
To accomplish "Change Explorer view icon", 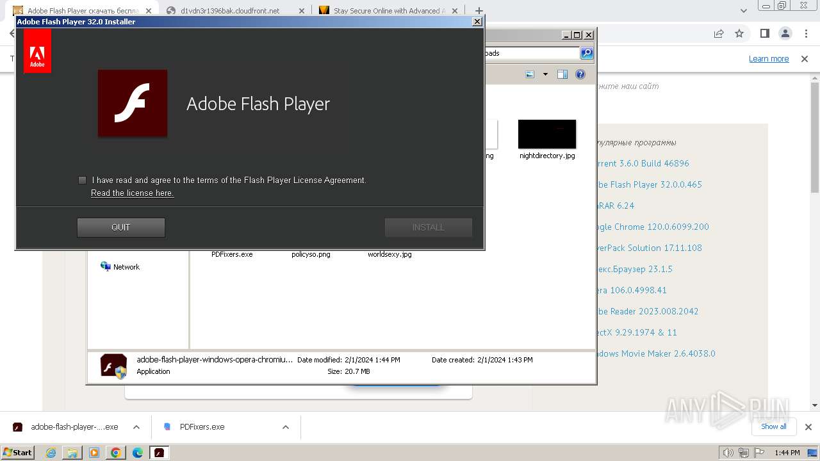I will [530, 74].
